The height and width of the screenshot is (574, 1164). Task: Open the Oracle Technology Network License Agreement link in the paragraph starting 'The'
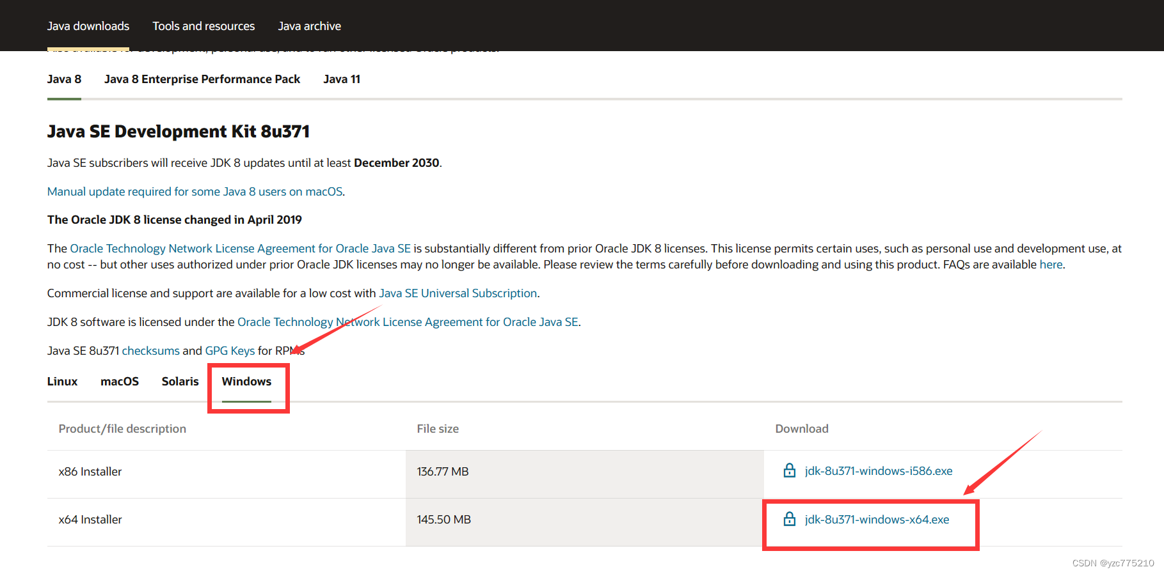tap(240, 249)
